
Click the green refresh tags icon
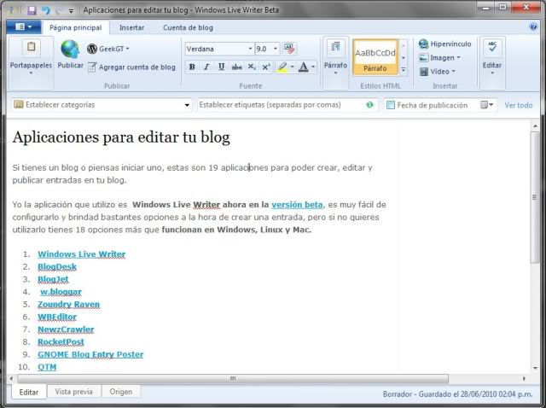[369, 105]
